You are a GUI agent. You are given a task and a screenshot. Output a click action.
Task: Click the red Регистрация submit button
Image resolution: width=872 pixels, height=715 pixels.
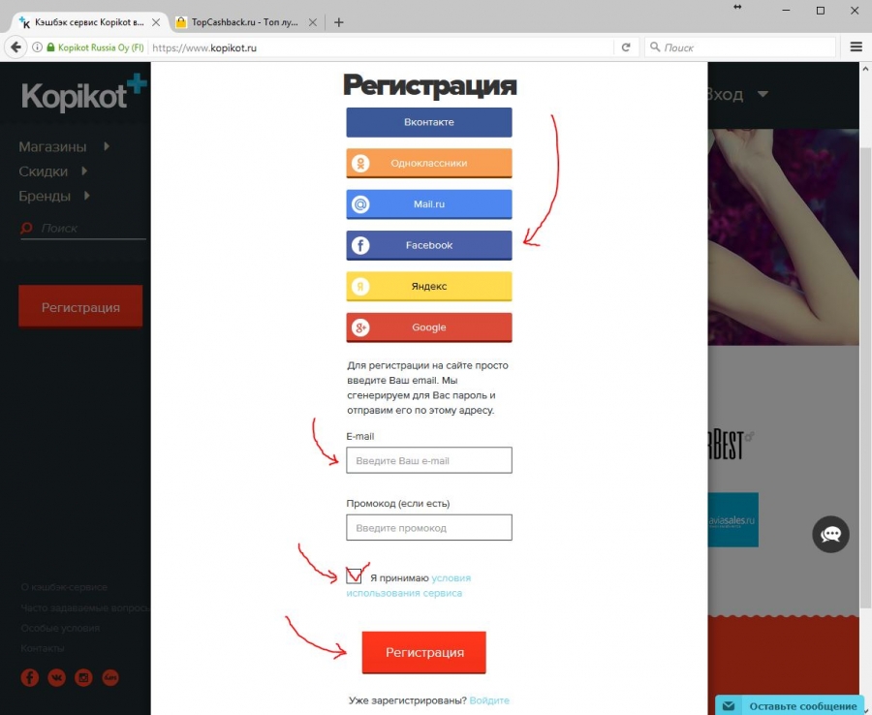[x=423, y=652]
